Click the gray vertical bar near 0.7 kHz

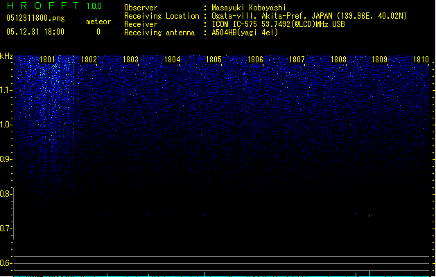coord(13,214)
